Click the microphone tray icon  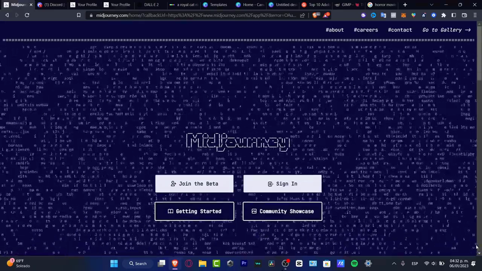point(403,263)
